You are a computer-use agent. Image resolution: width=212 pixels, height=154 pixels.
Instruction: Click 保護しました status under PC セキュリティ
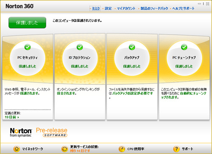(28, 66)
